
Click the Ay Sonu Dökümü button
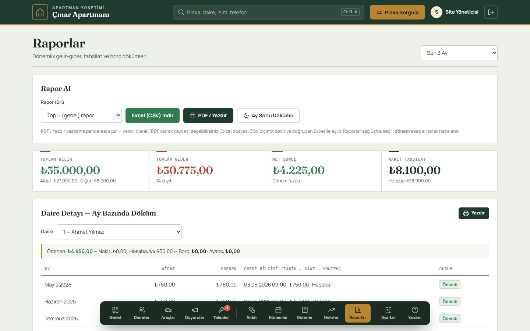click(268, 115)
